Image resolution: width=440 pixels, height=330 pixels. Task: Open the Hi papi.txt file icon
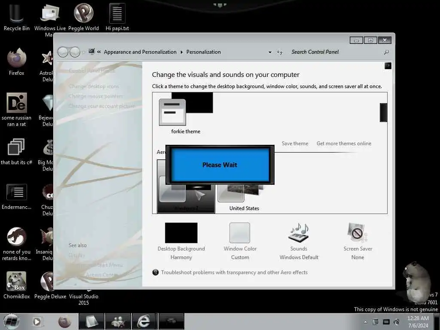click(117, 16)
